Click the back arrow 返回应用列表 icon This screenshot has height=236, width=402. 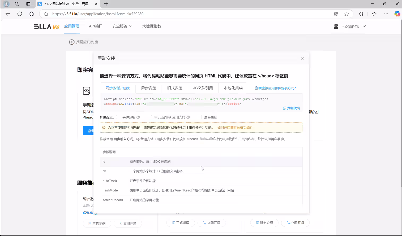coord(72,42)
